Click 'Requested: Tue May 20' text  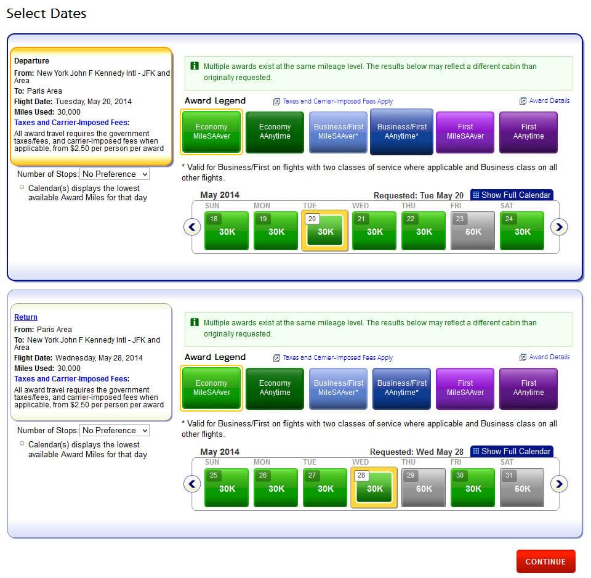419,195
